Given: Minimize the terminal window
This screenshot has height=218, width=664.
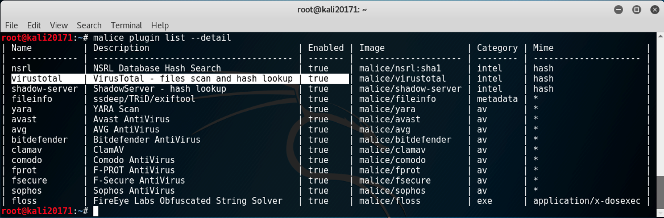Looking at the screenshot, I should [x=619, y=9].
